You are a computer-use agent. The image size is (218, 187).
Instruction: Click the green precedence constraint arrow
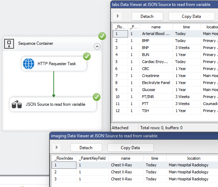coord(54,84)
